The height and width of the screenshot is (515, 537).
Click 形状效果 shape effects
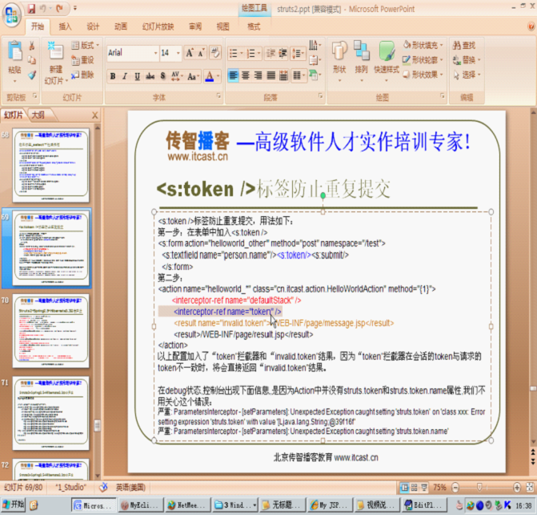[x=423, y=74]
